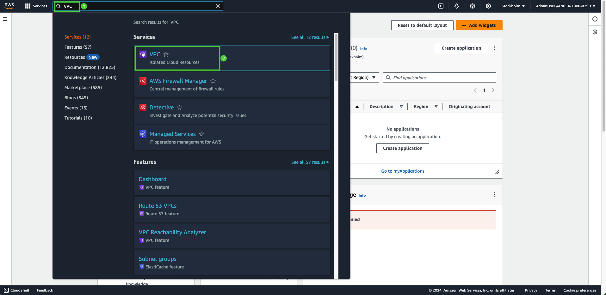Open the help question mark icon
Screen dimensions: 606x295
pyautogui.click(x=473, y=6)
